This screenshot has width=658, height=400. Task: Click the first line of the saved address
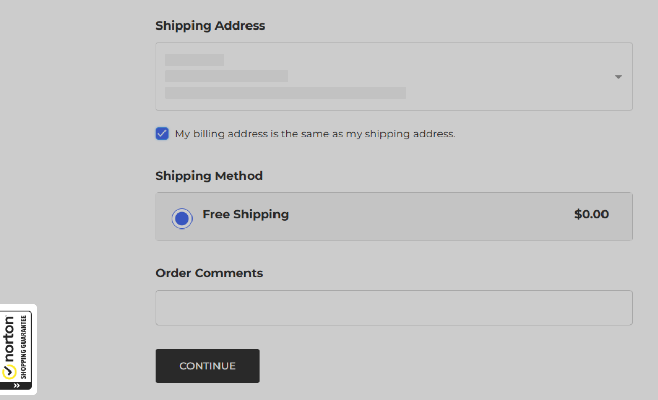click(x=195, y=60)
